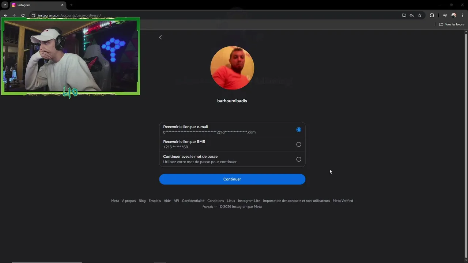The width and height of the screenshot is (468, 263).
Task: Click the masked e-mail address text
Action: [x=210, y=132]
